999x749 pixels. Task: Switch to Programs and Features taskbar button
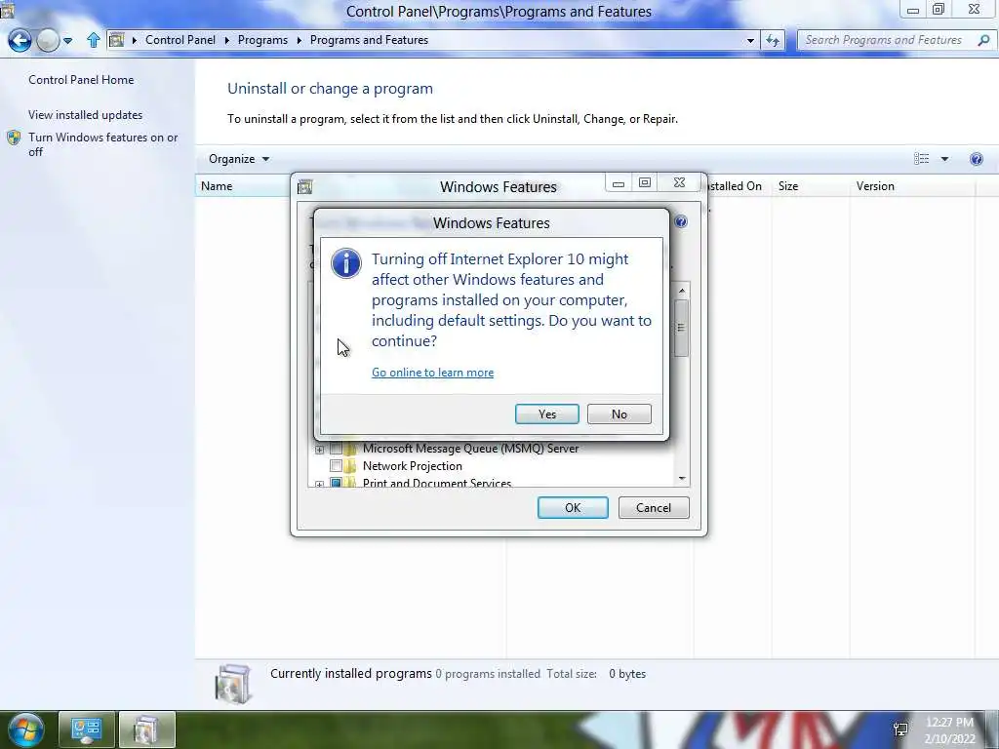(x=146, y=729)
